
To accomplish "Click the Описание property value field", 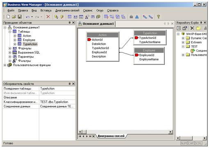I will 57,98.
